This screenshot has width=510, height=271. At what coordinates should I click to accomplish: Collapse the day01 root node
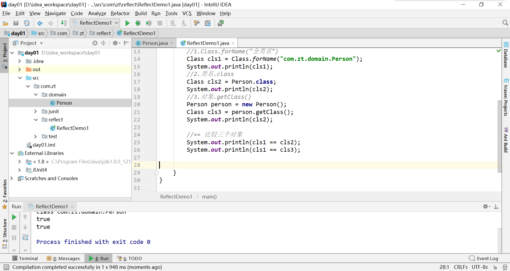pyautogui.click(x=12, y=53)
